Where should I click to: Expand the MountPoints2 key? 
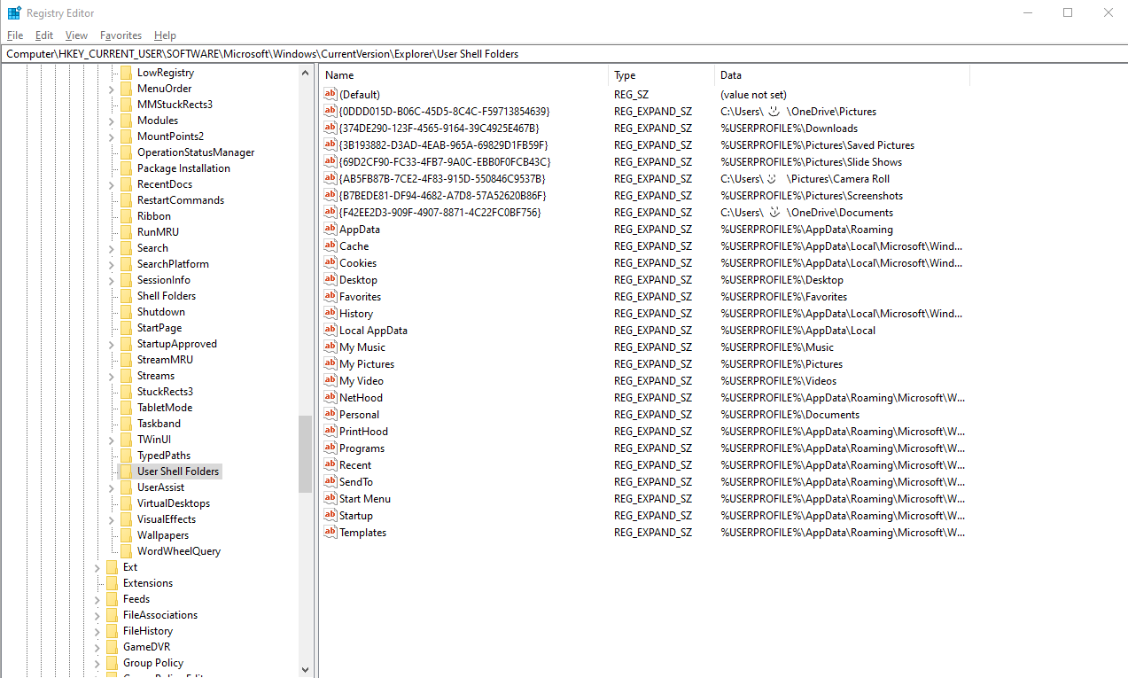pyautogui.click(x=112, y=136)
